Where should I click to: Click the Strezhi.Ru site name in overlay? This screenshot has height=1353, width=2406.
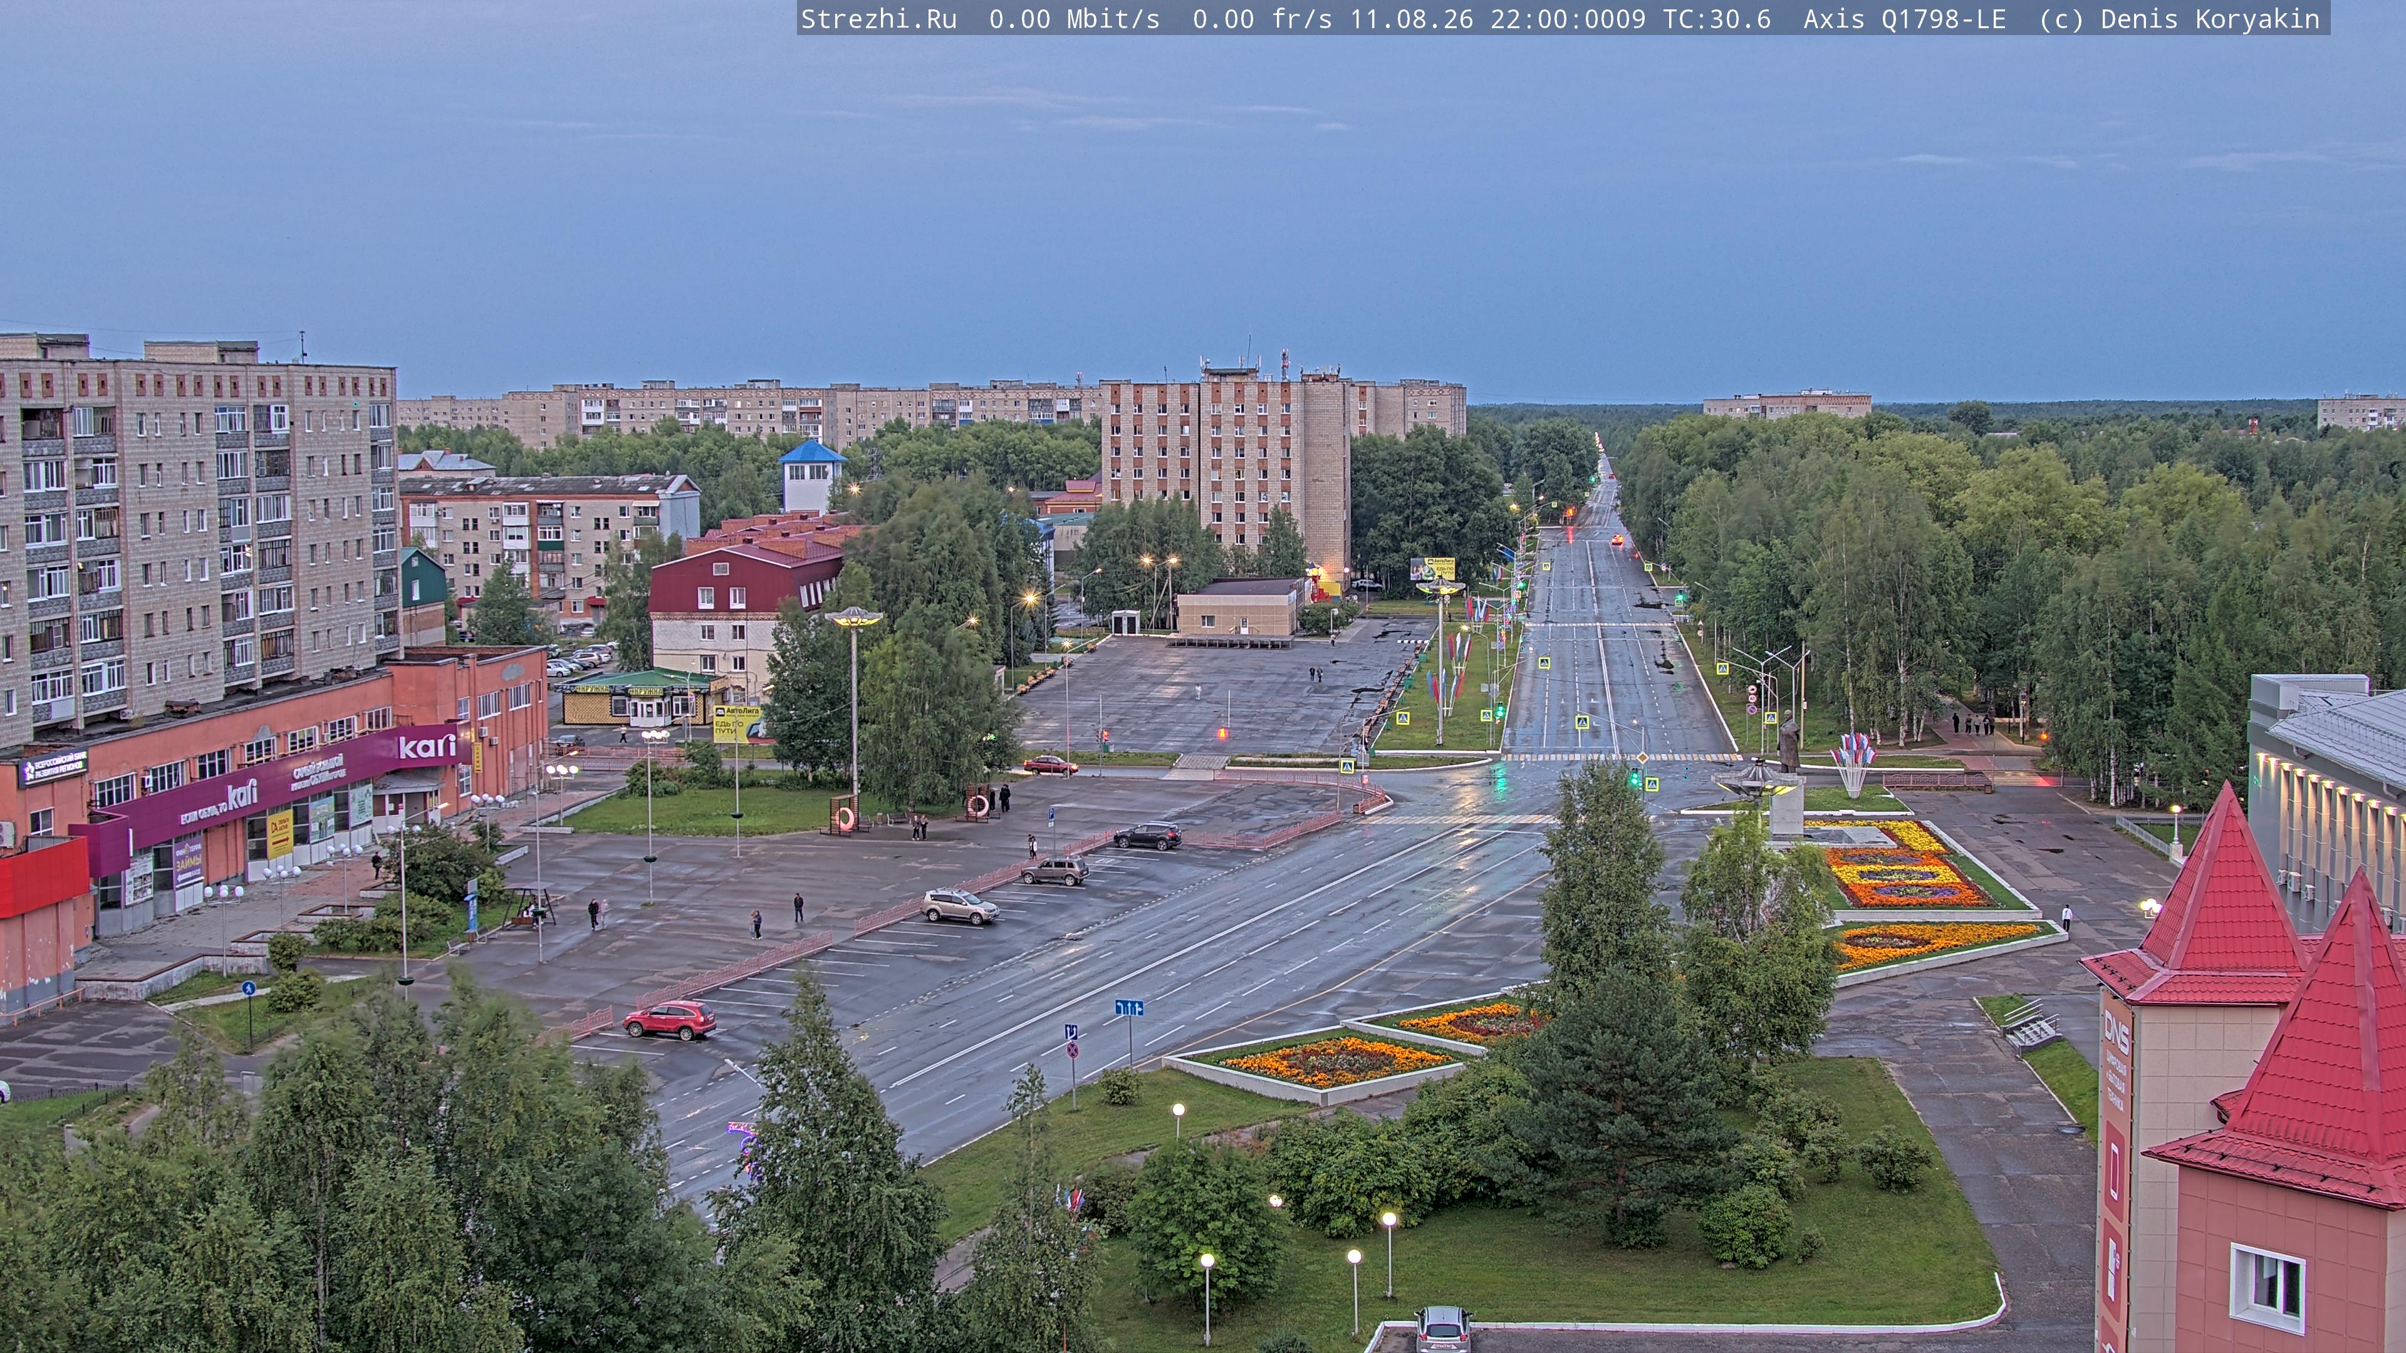879,19
